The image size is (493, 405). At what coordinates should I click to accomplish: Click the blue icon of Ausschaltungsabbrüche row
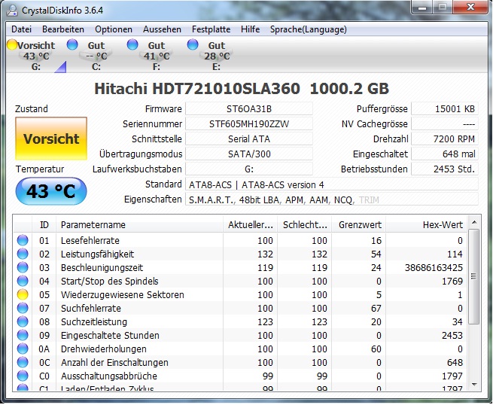(x=23, y=376)
